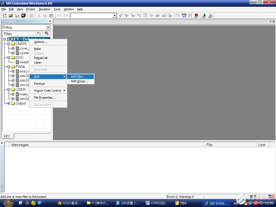
Task: Expand the Output folder in the tree
Action: (x=9, y=103)
